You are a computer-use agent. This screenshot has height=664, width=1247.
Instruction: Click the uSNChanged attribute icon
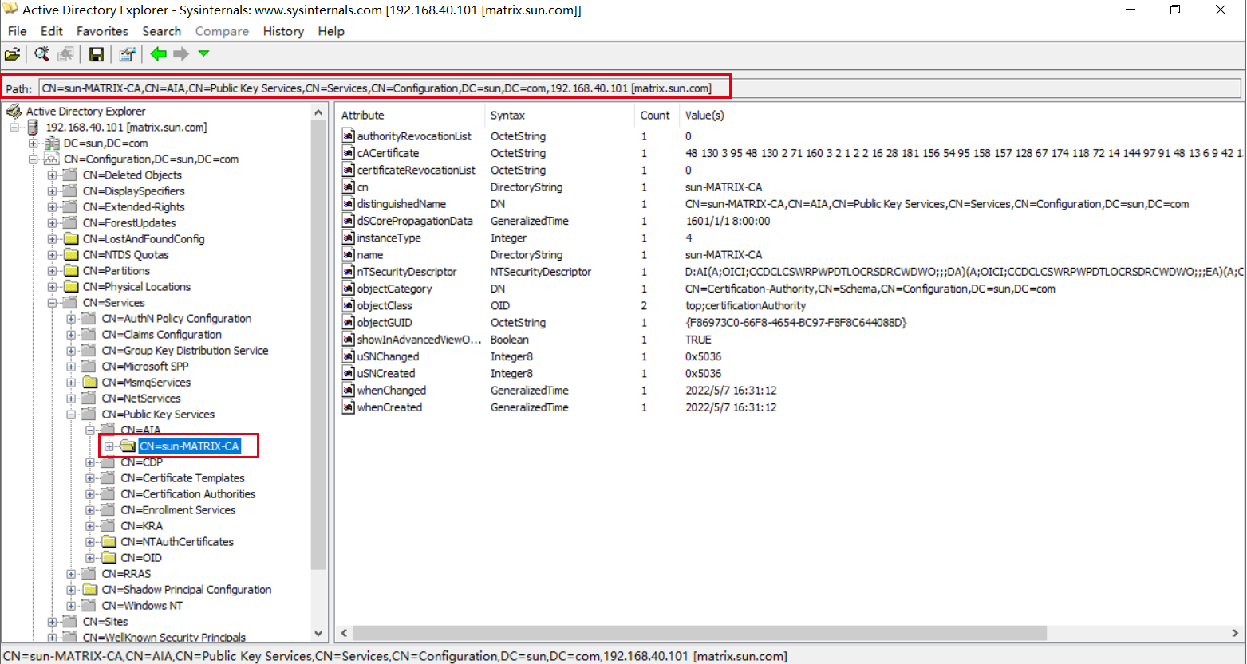[x=348, y=356]
